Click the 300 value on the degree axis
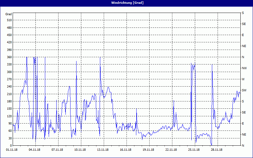The width and height of the screenshot is (253, 158). pyautogui.click(x=10, y=72)
